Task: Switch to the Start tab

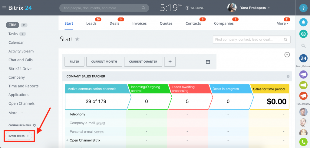Action: 69,24
